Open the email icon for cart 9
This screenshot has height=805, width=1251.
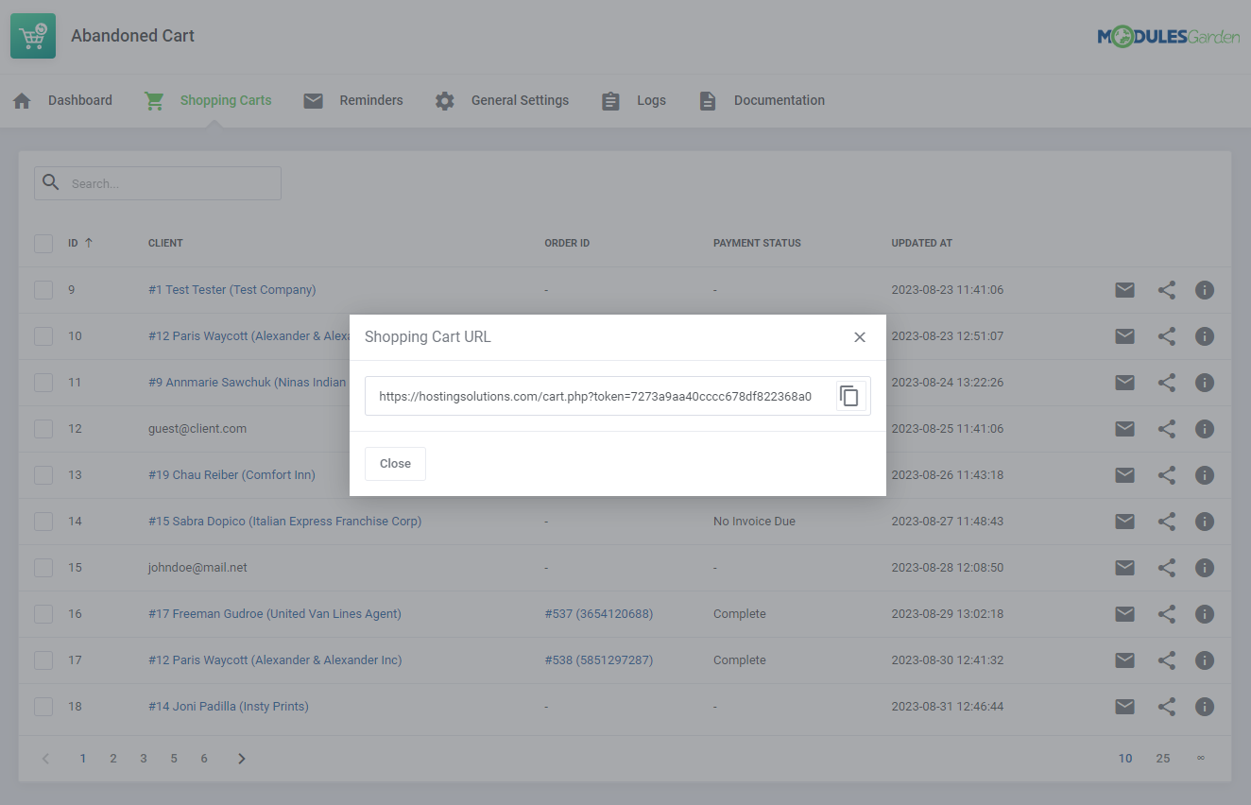coord(1124,289)
